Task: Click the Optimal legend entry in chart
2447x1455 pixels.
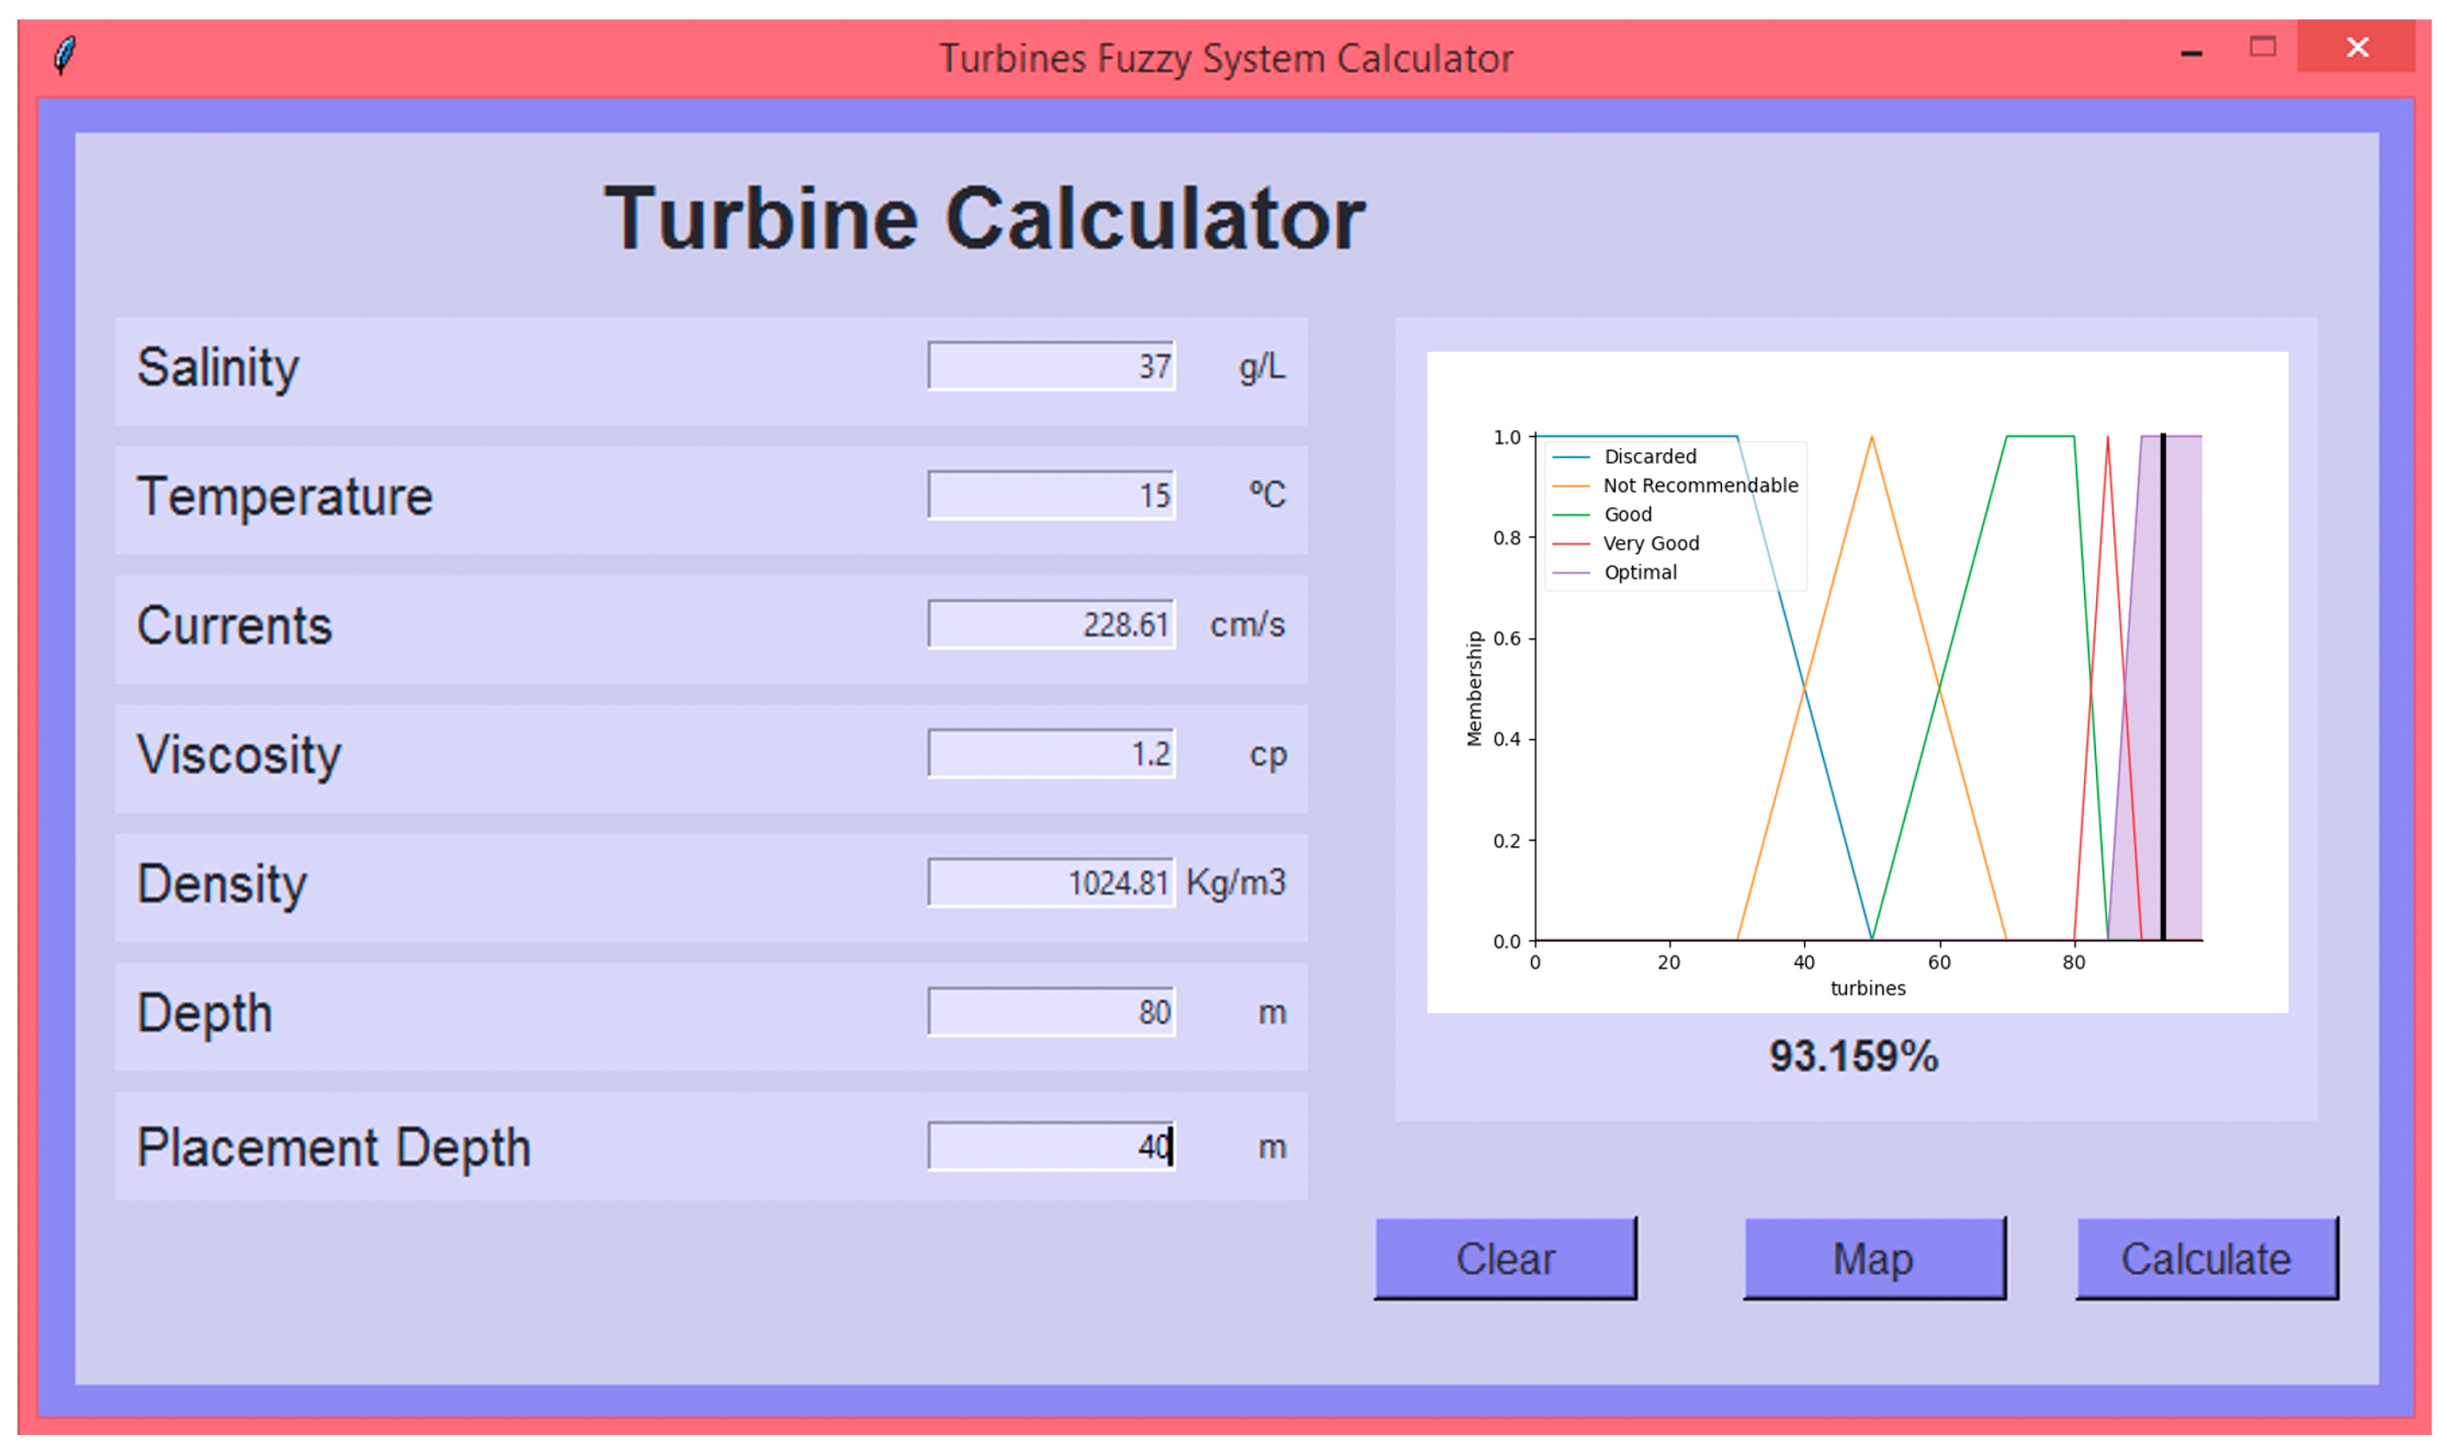Action: 1639,573
